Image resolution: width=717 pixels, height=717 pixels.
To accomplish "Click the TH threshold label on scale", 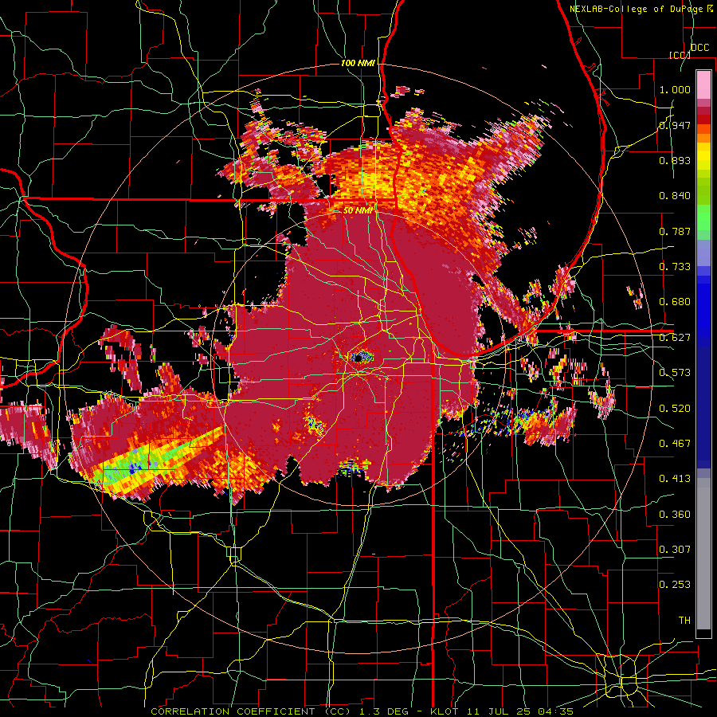I will [x=684, y=621].
